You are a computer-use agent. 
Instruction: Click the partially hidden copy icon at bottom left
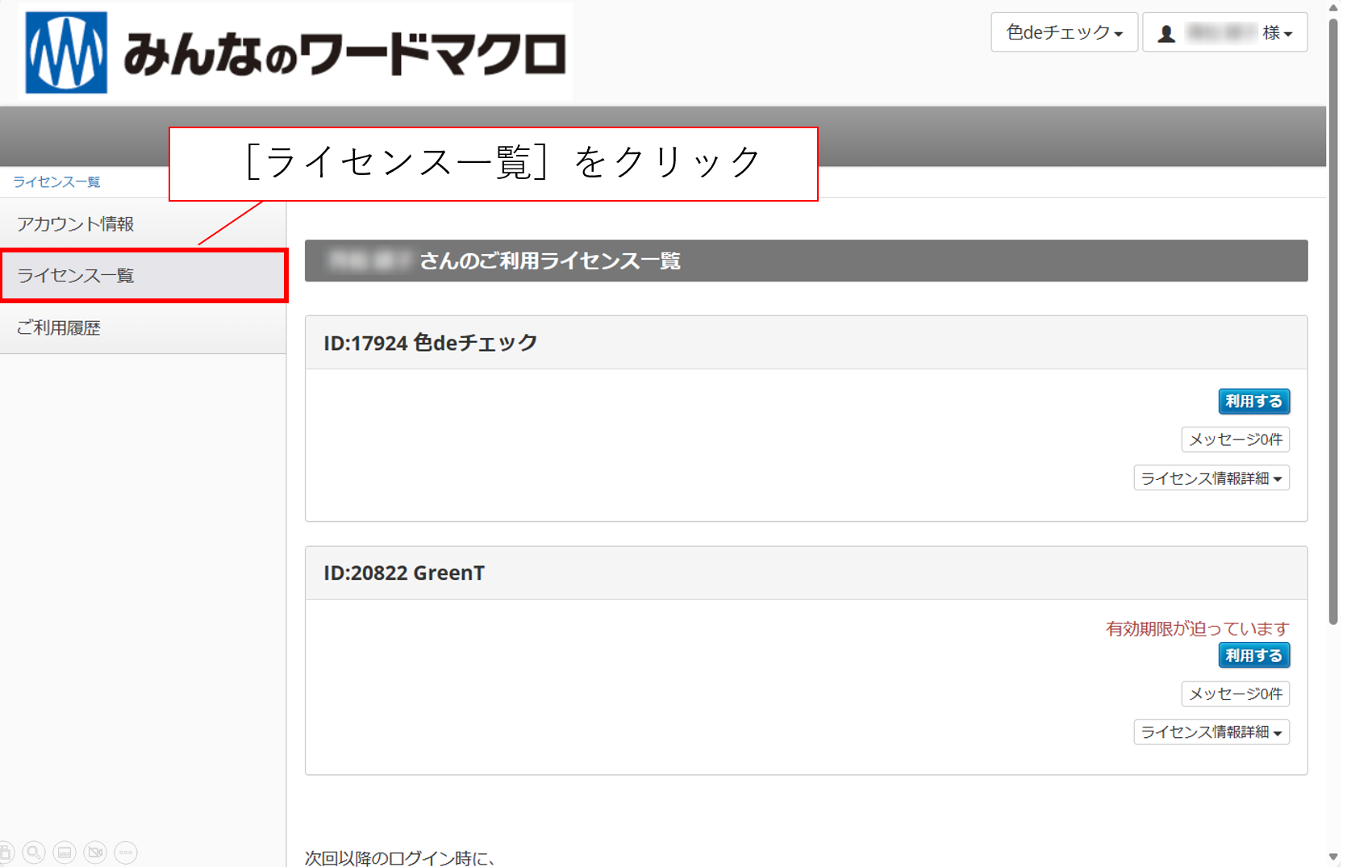(6, 852)
